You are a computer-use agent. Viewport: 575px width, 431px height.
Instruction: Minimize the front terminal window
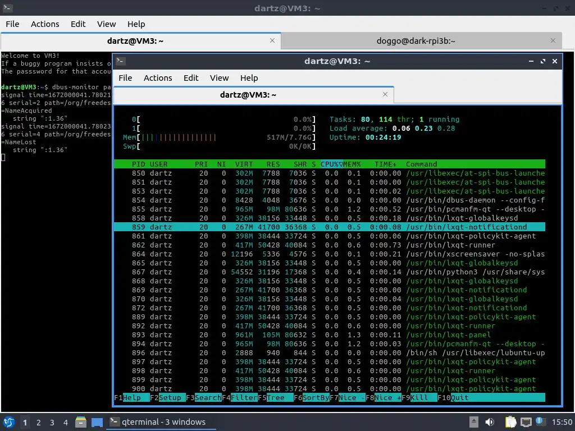531,61
